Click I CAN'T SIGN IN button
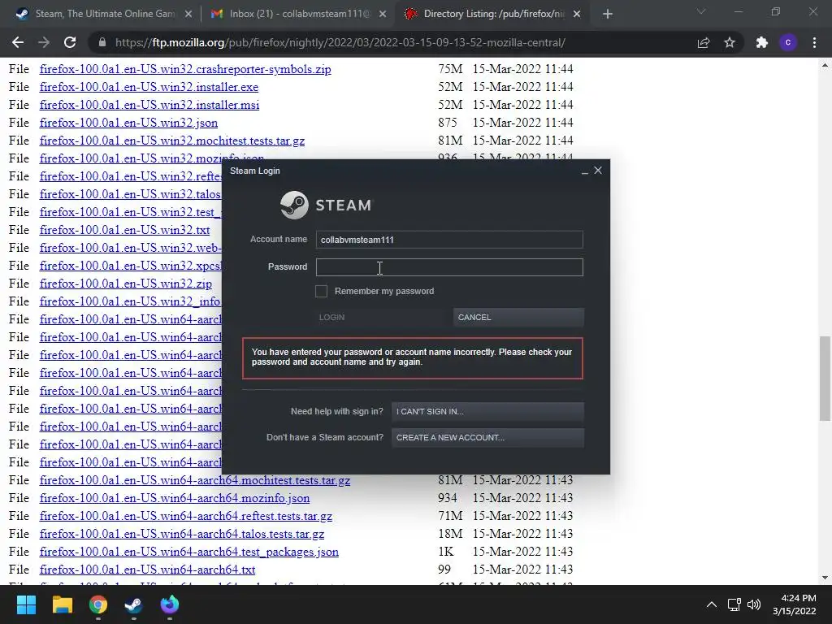832x624 pixels. [x=487, y=411]
